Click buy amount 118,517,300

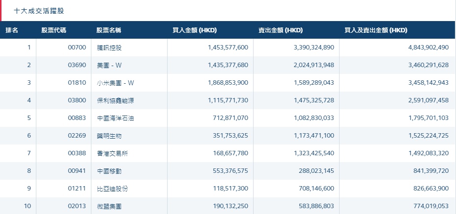tap(231, 189)
